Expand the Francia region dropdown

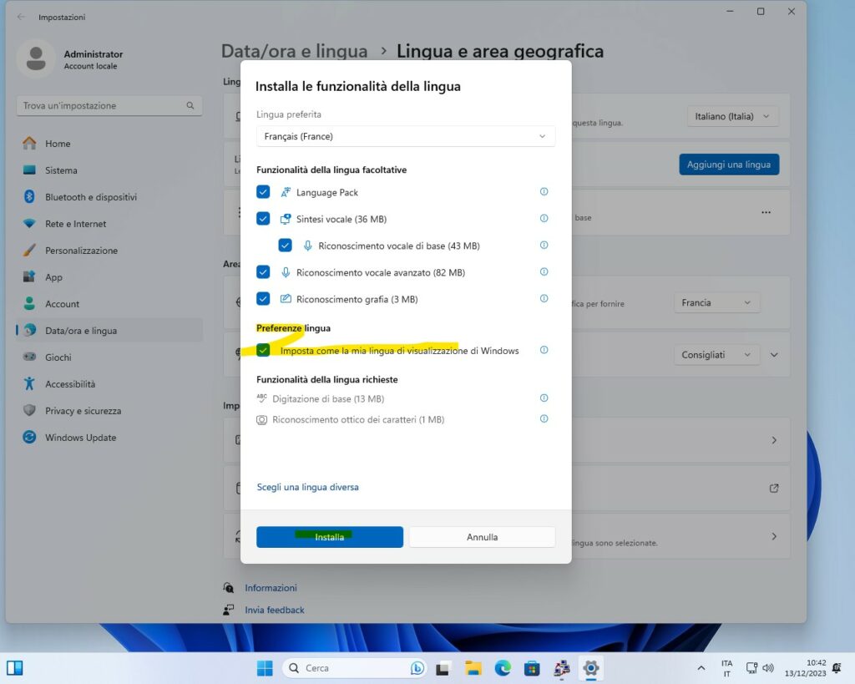716,302
